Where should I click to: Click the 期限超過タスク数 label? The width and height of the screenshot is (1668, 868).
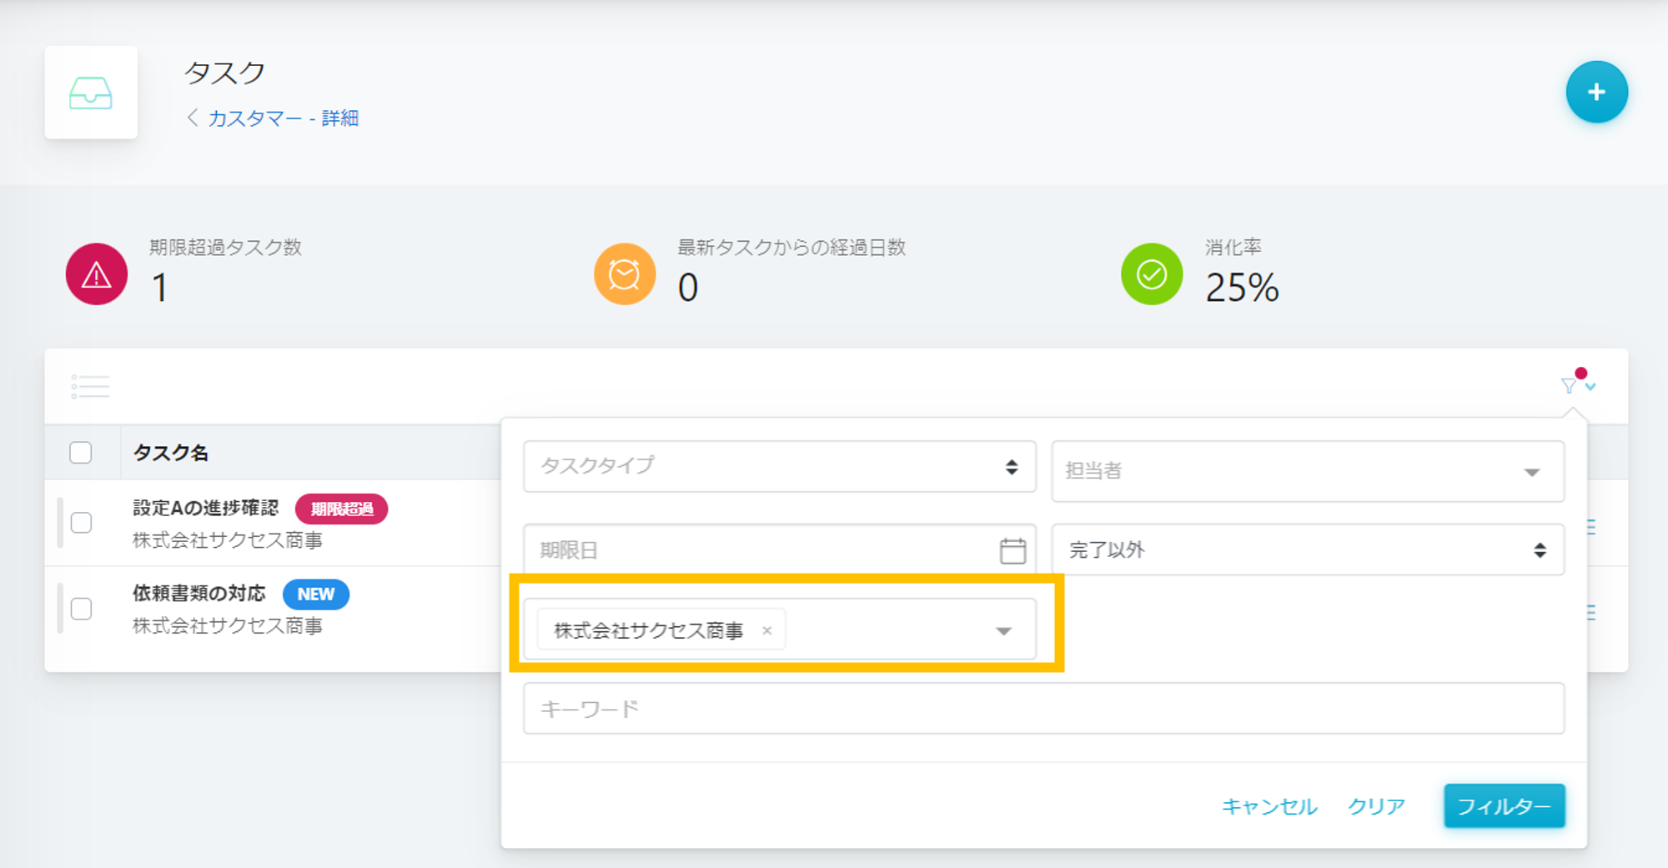pyautogui.click(x=225, y=247)
